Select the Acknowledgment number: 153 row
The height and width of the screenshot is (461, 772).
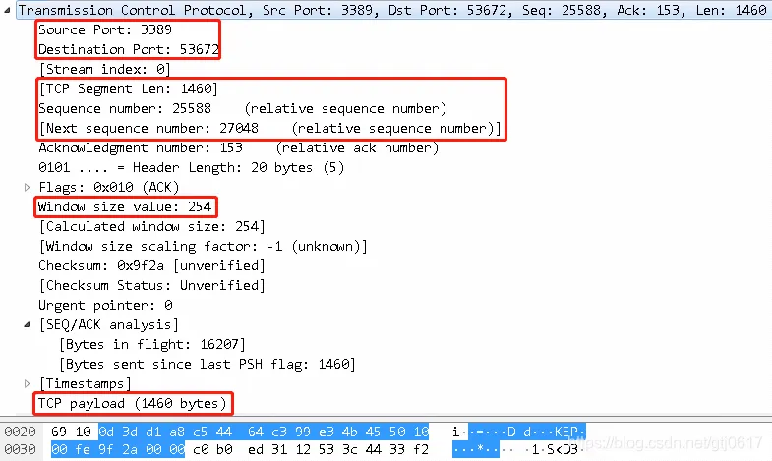coord(238,147)
